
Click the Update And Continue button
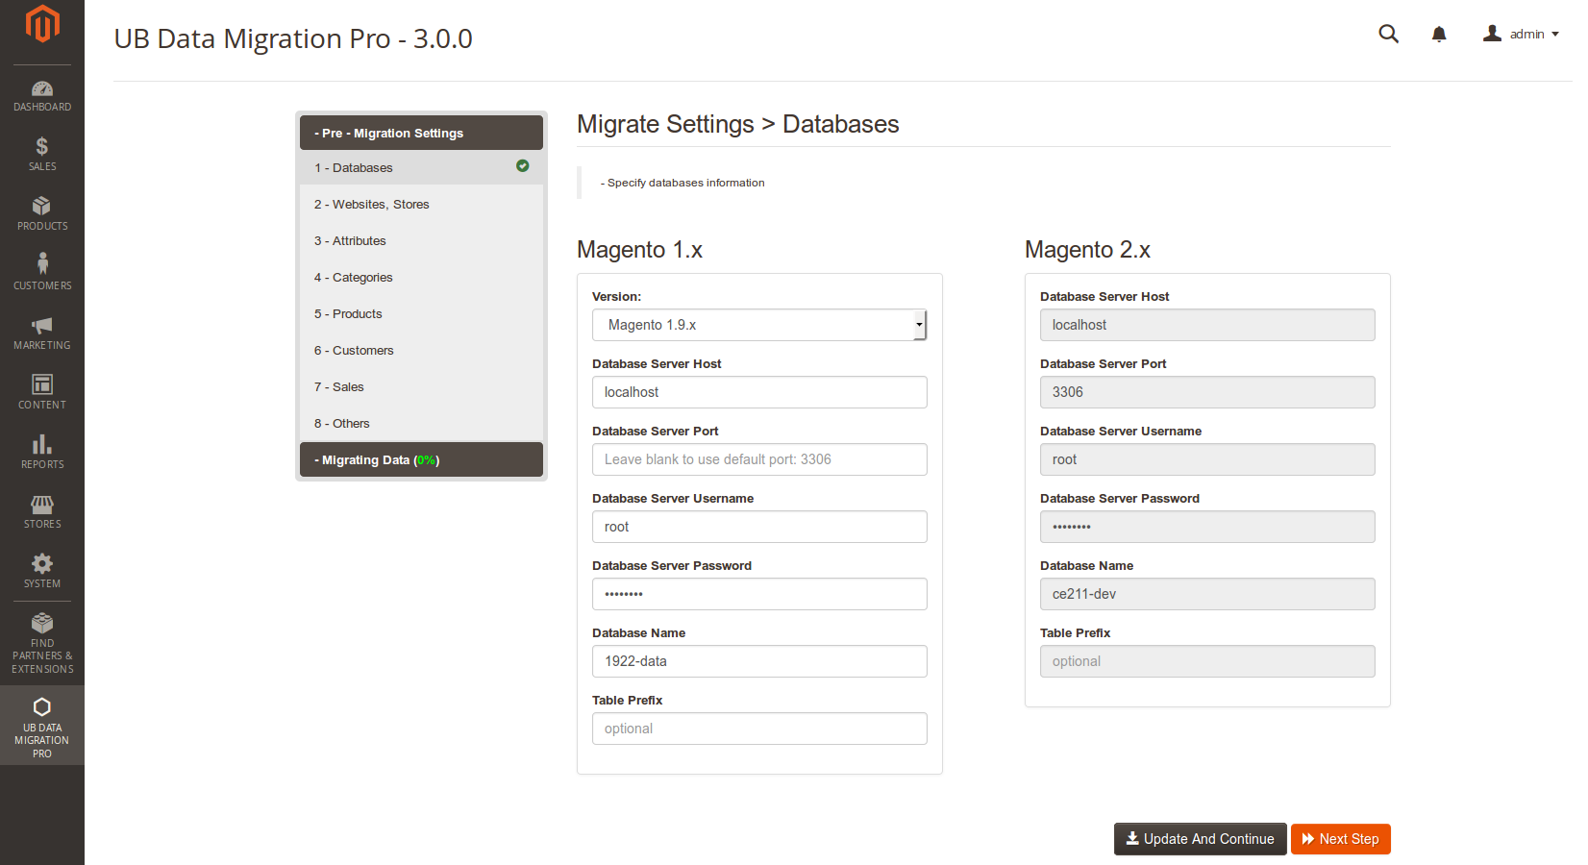click(1200, 839)
